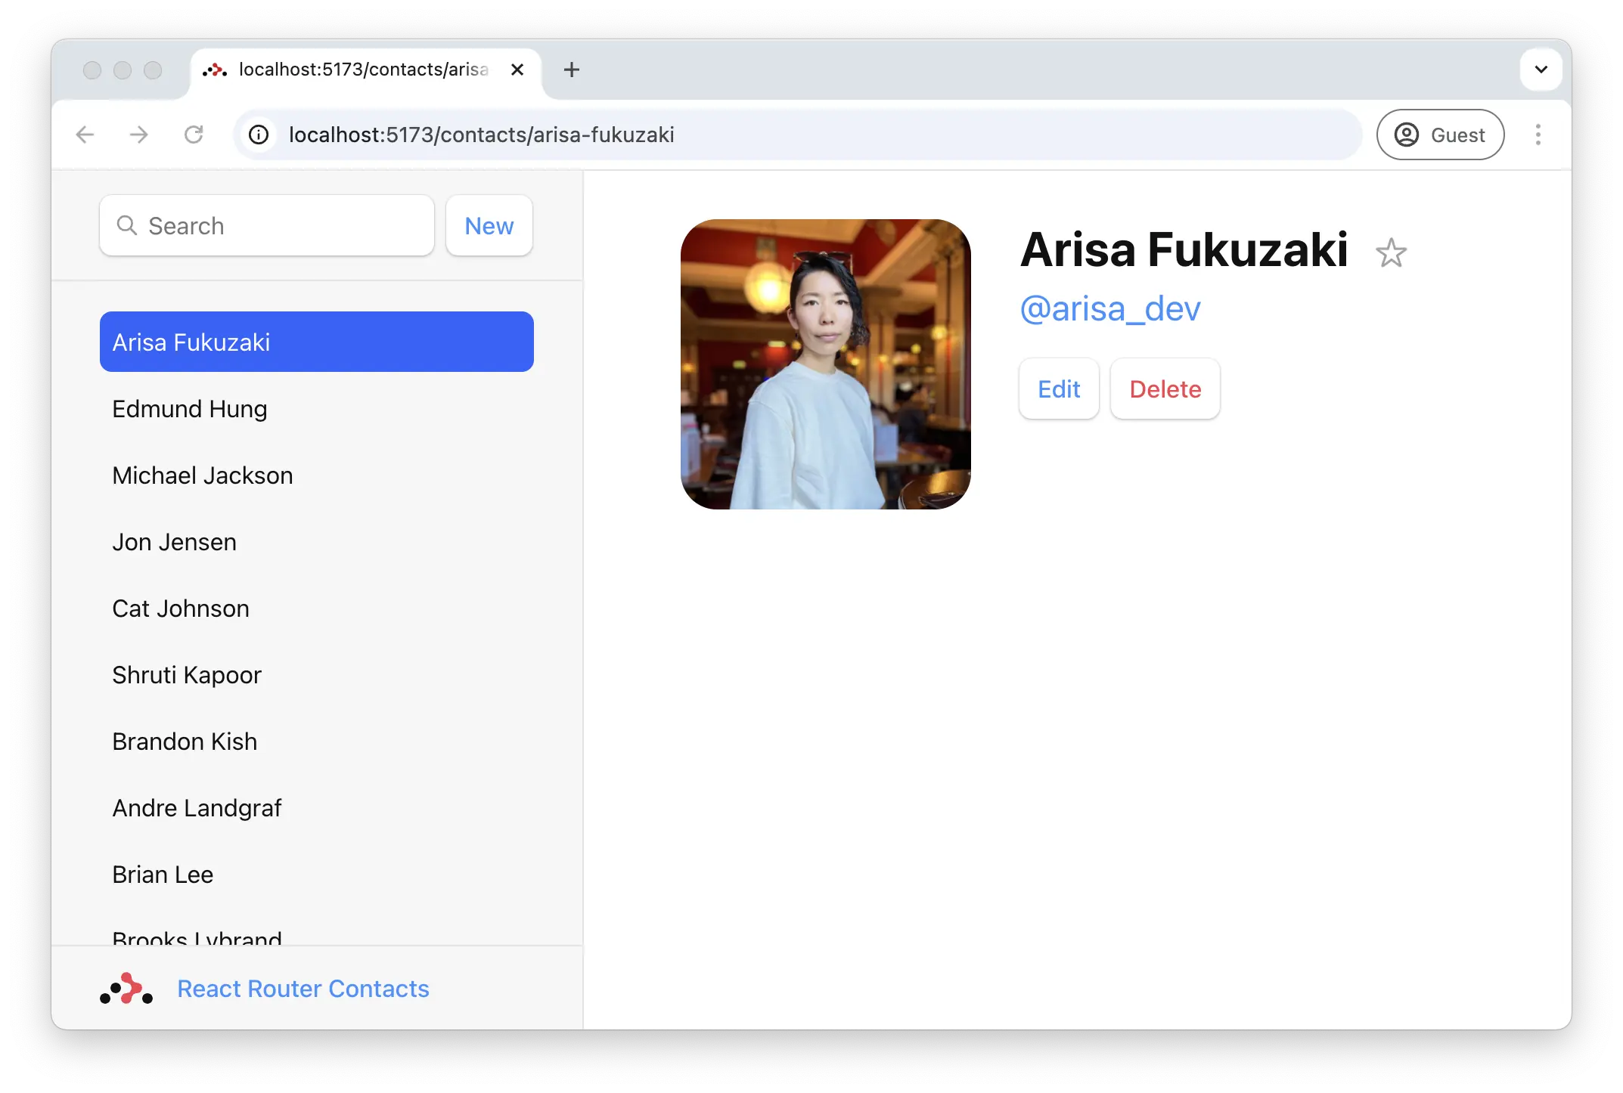Screen dimensions: 1623x1093
Task: Expand the tab search dropdown arrow
Action: tap(1541, 70)
